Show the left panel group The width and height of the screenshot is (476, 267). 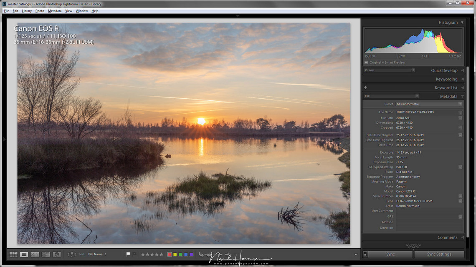coord(4,139)
